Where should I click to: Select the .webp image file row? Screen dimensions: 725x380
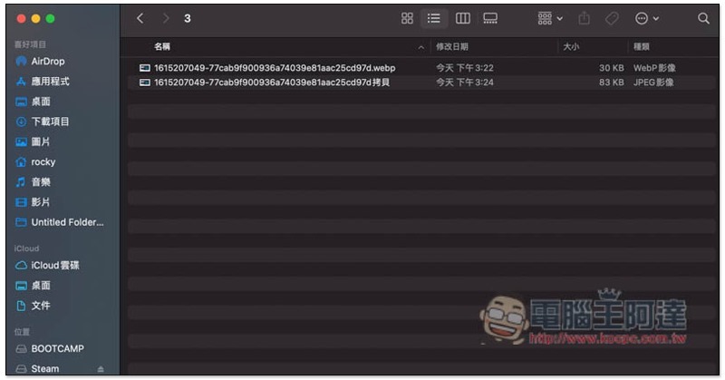(x=421, y=68)
